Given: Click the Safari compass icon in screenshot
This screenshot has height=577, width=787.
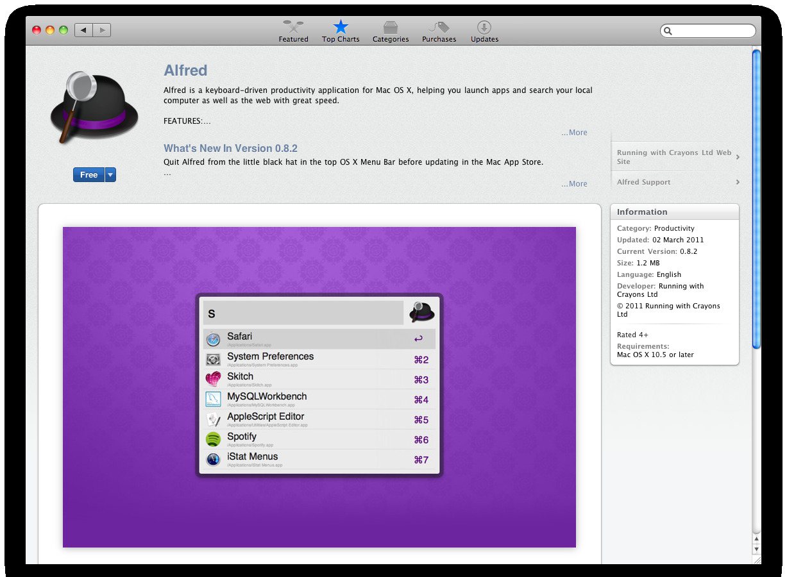Looking at the screenshot, I should (214, 340).
